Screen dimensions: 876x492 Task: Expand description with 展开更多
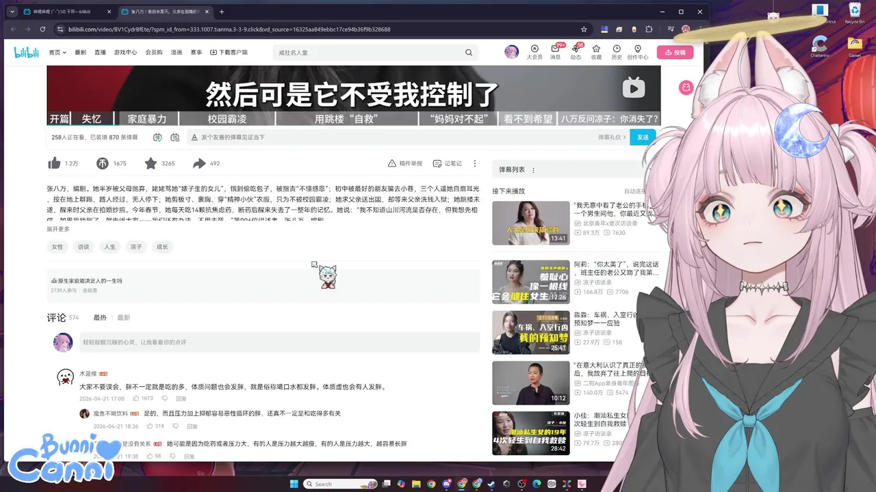click(x=58, y=229)
